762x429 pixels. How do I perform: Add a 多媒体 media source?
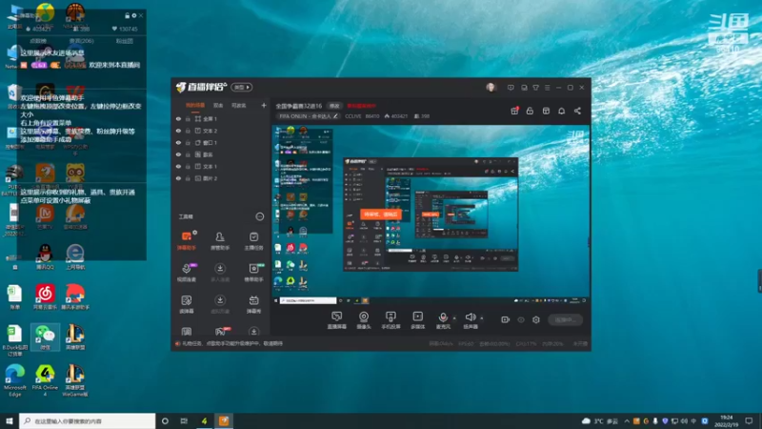418,320
